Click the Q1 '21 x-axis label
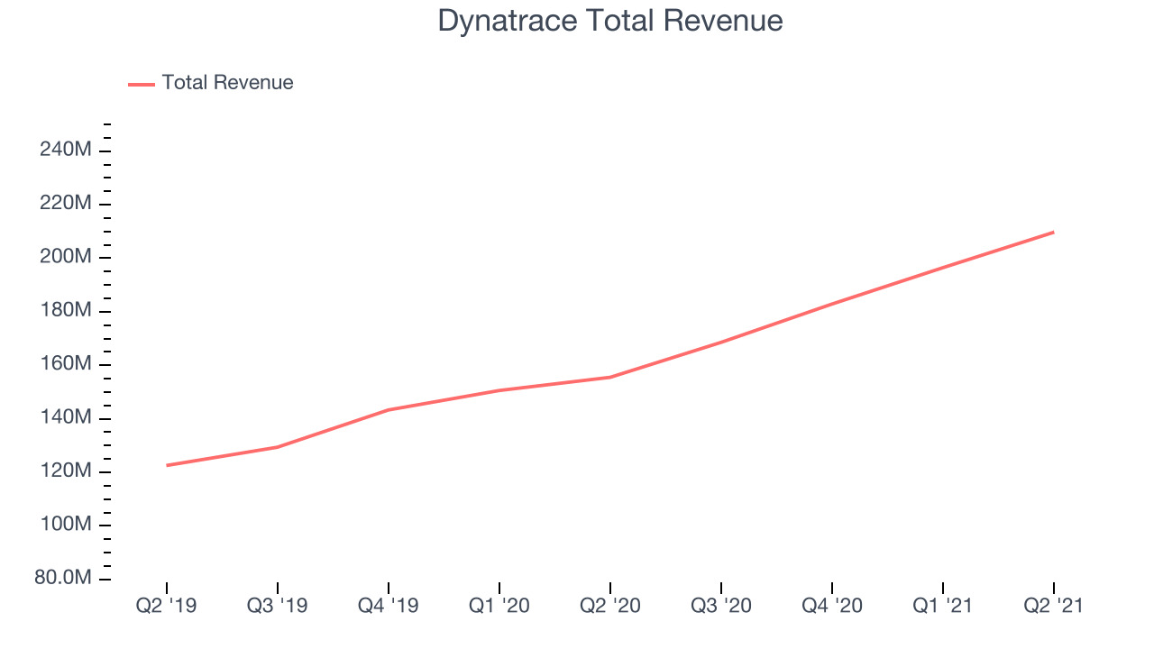The image size is (1154, 649). (x=942, y=606)
